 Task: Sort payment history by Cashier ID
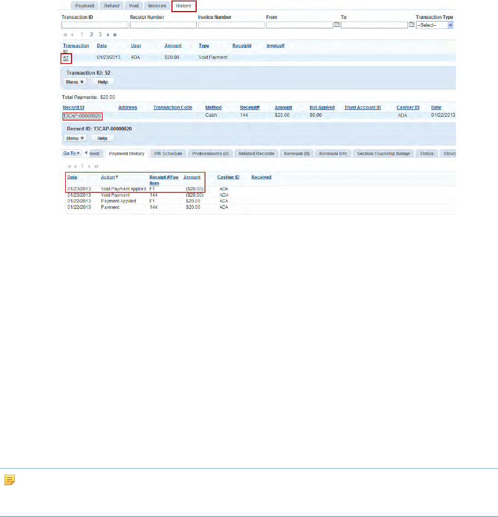(228, 177)
